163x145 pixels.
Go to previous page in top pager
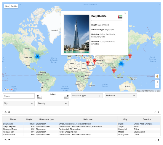(155, 112)
